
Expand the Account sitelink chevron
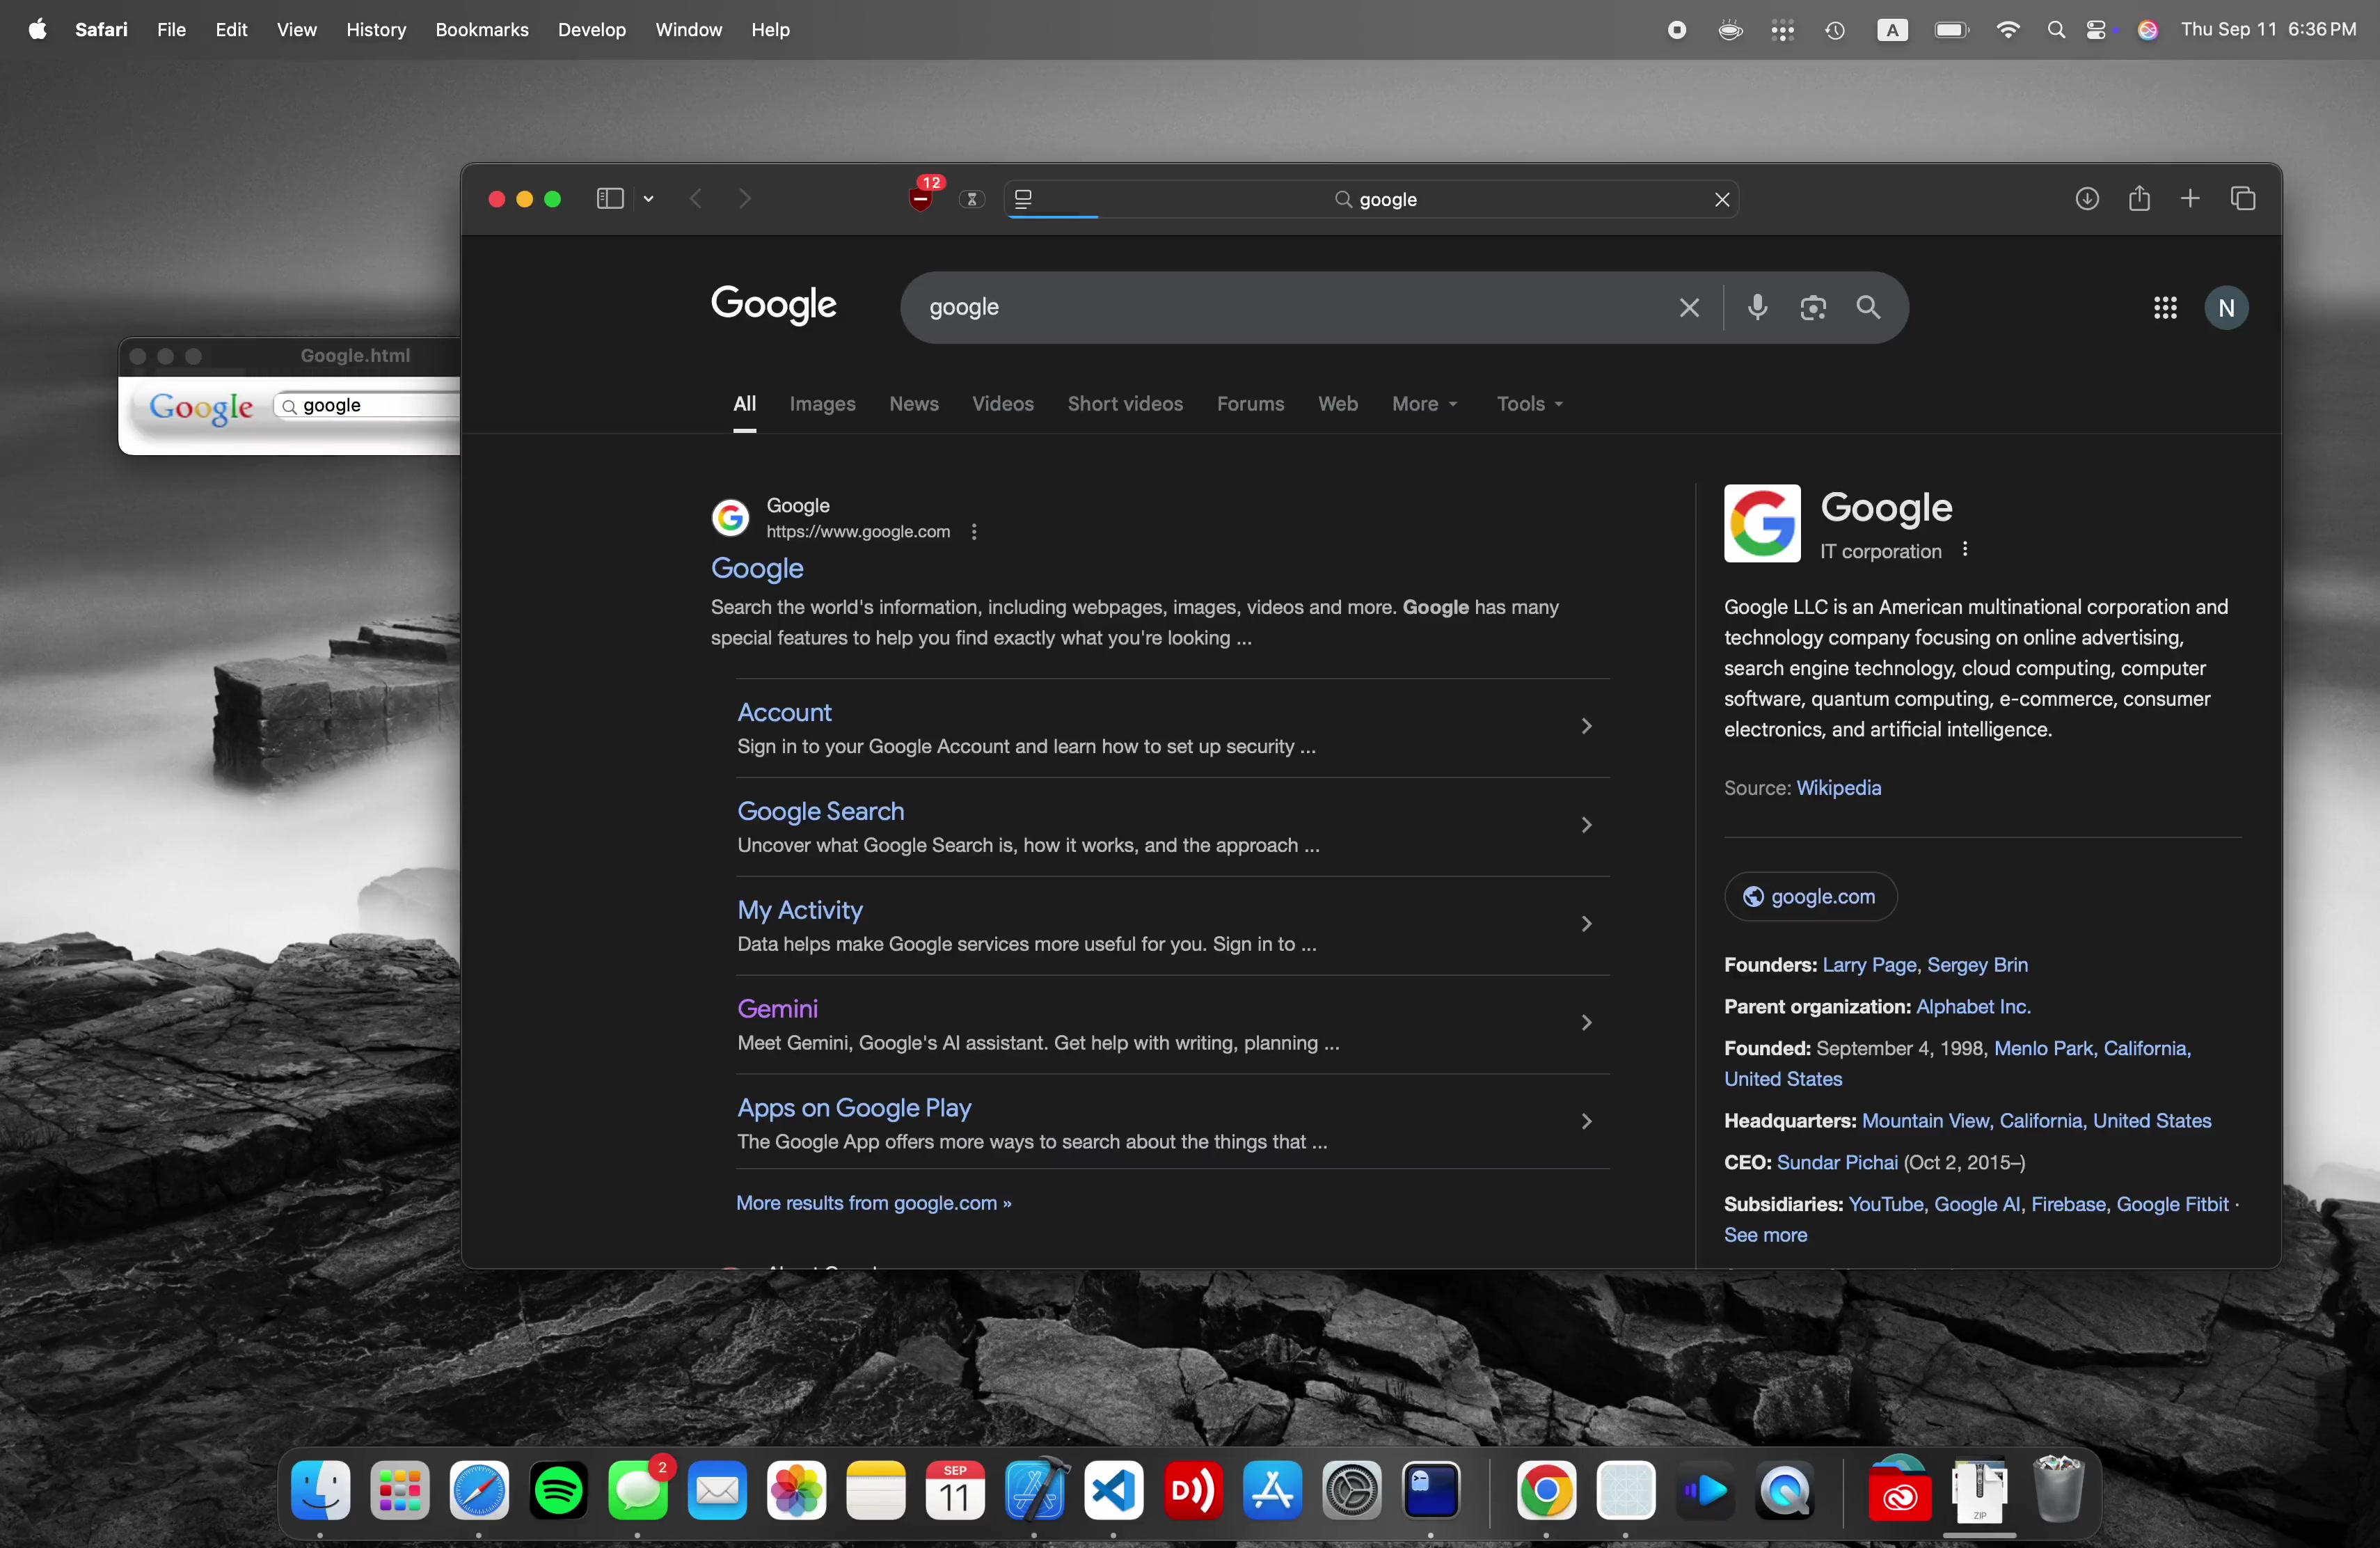1586,726
